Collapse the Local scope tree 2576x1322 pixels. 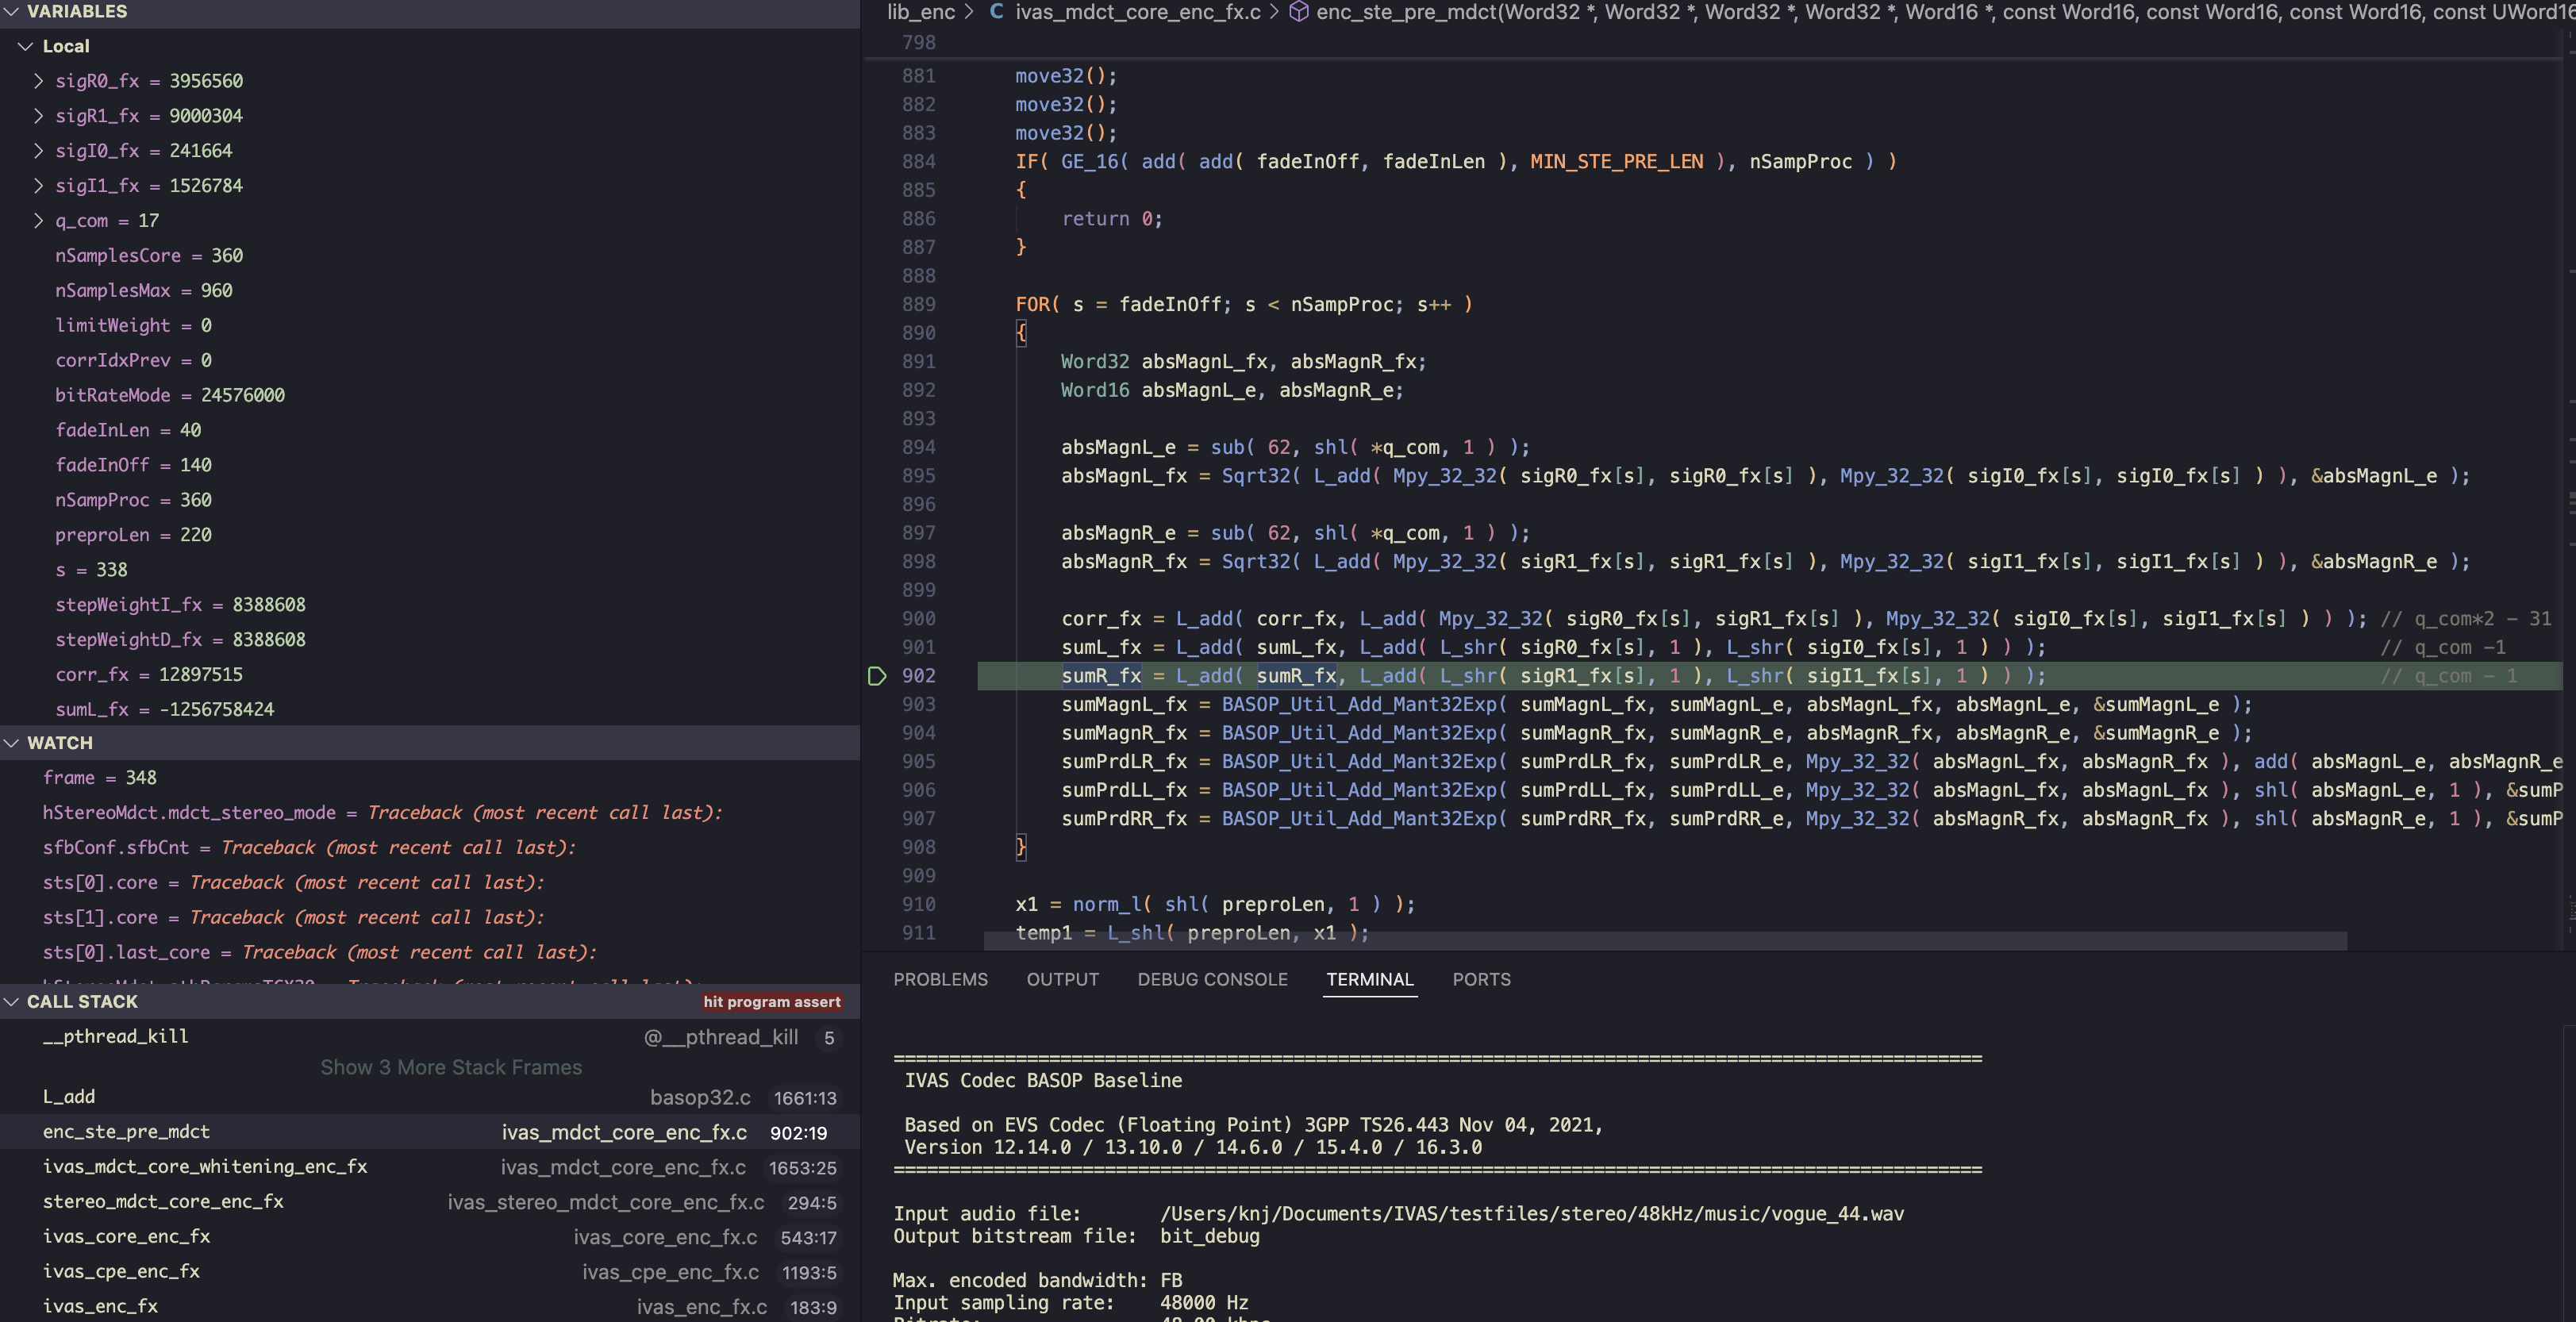tap(26, 46)
